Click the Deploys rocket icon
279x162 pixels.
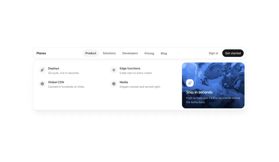(x=42, y=70)
